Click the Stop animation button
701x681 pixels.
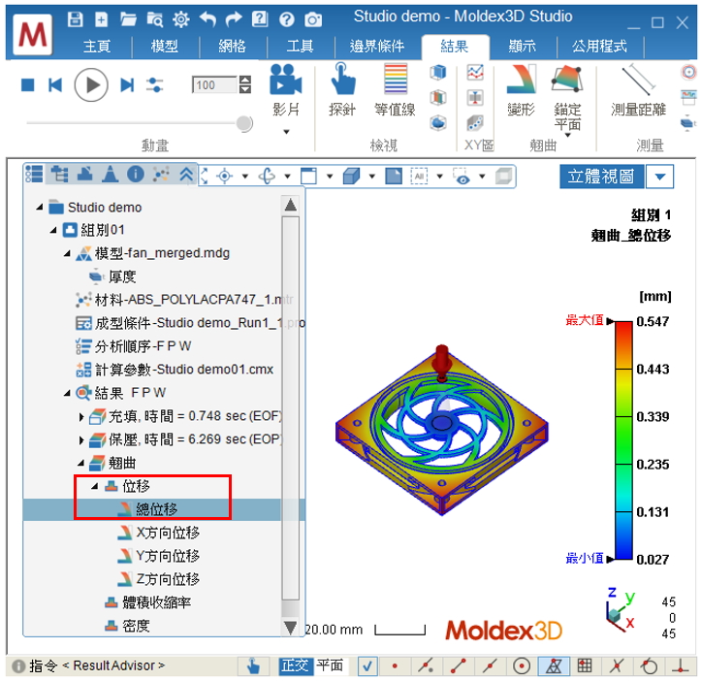[28, 85]
